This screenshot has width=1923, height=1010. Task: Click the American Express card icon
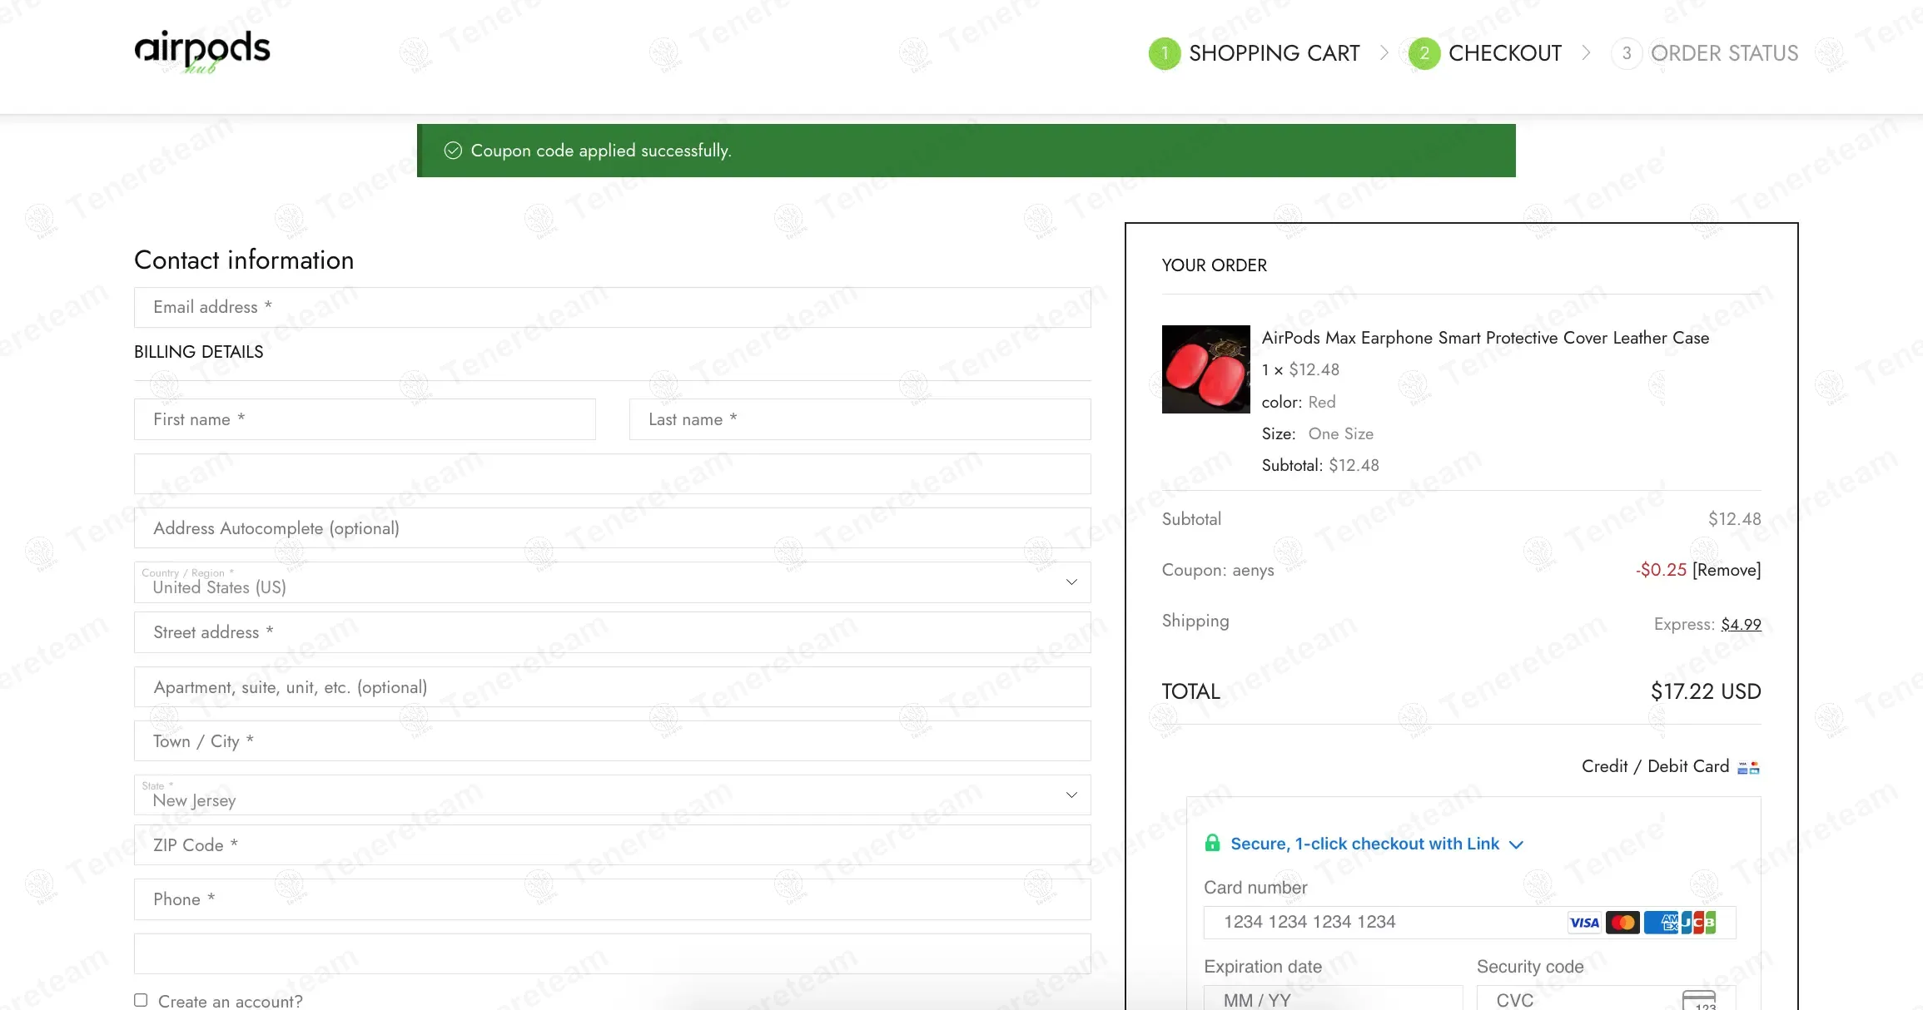pos(1661,923)
